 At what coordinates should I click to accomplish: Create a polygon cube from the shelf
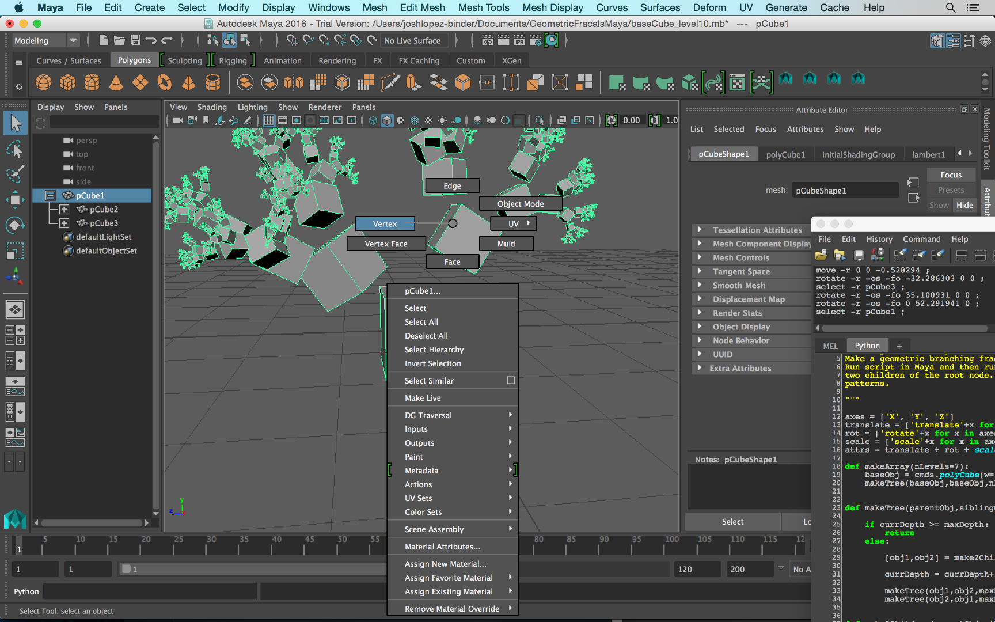(68, 83)
